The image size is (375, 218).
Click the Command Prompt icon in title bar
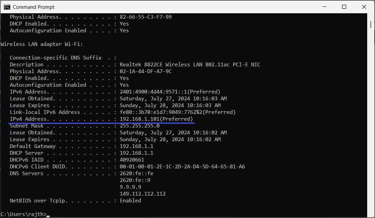coord(6,7)
